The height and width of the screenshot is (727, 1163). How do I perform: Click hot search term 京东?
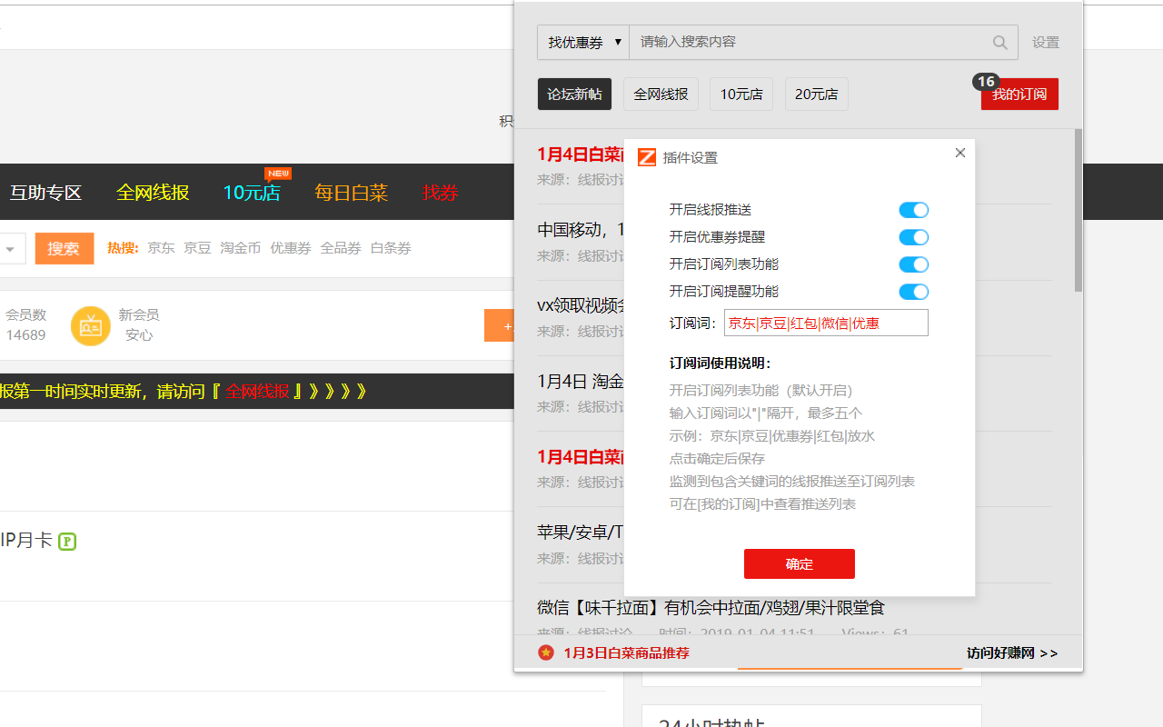point(161,248)
